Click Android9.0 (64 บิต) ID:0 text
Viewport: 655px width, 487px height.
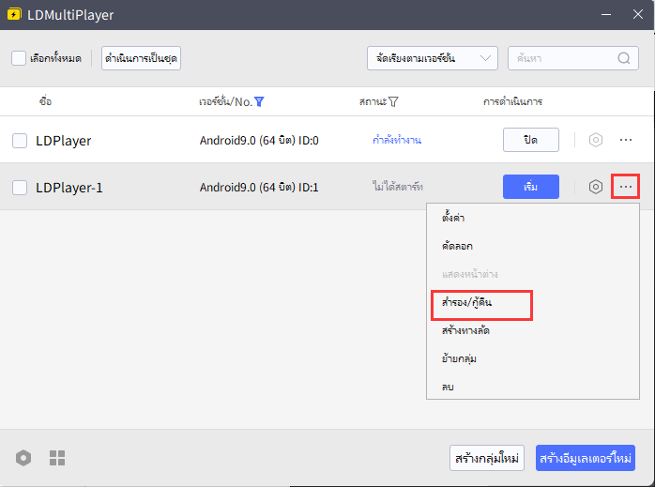tap(259, 141)
